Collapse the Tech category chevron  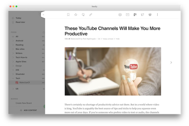click(x=13, y=78)
